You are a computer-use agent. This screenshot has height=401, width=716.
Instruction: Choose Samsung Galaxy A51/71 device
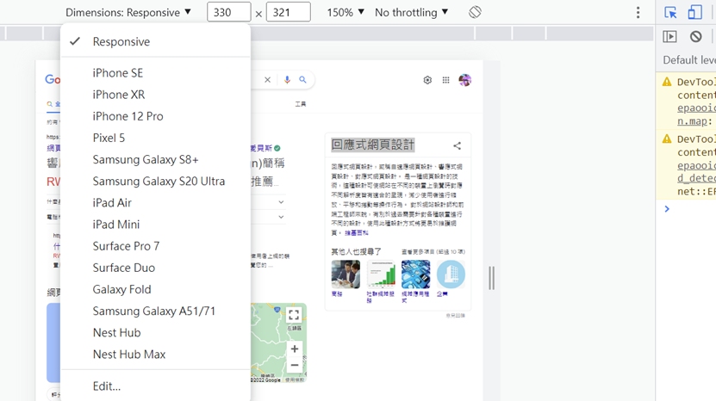pos(155,312)
